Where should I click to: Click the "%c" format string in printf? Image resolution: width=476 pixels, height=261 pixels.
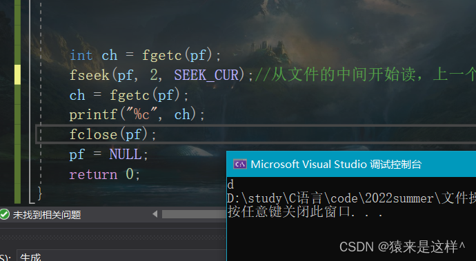(x=141, y=114)
